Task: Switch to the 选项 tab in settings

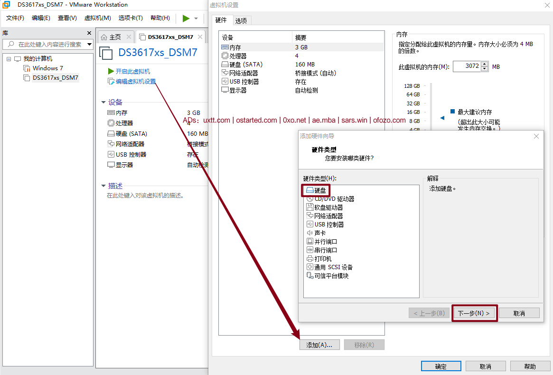Action: click(x=241, y=21)
